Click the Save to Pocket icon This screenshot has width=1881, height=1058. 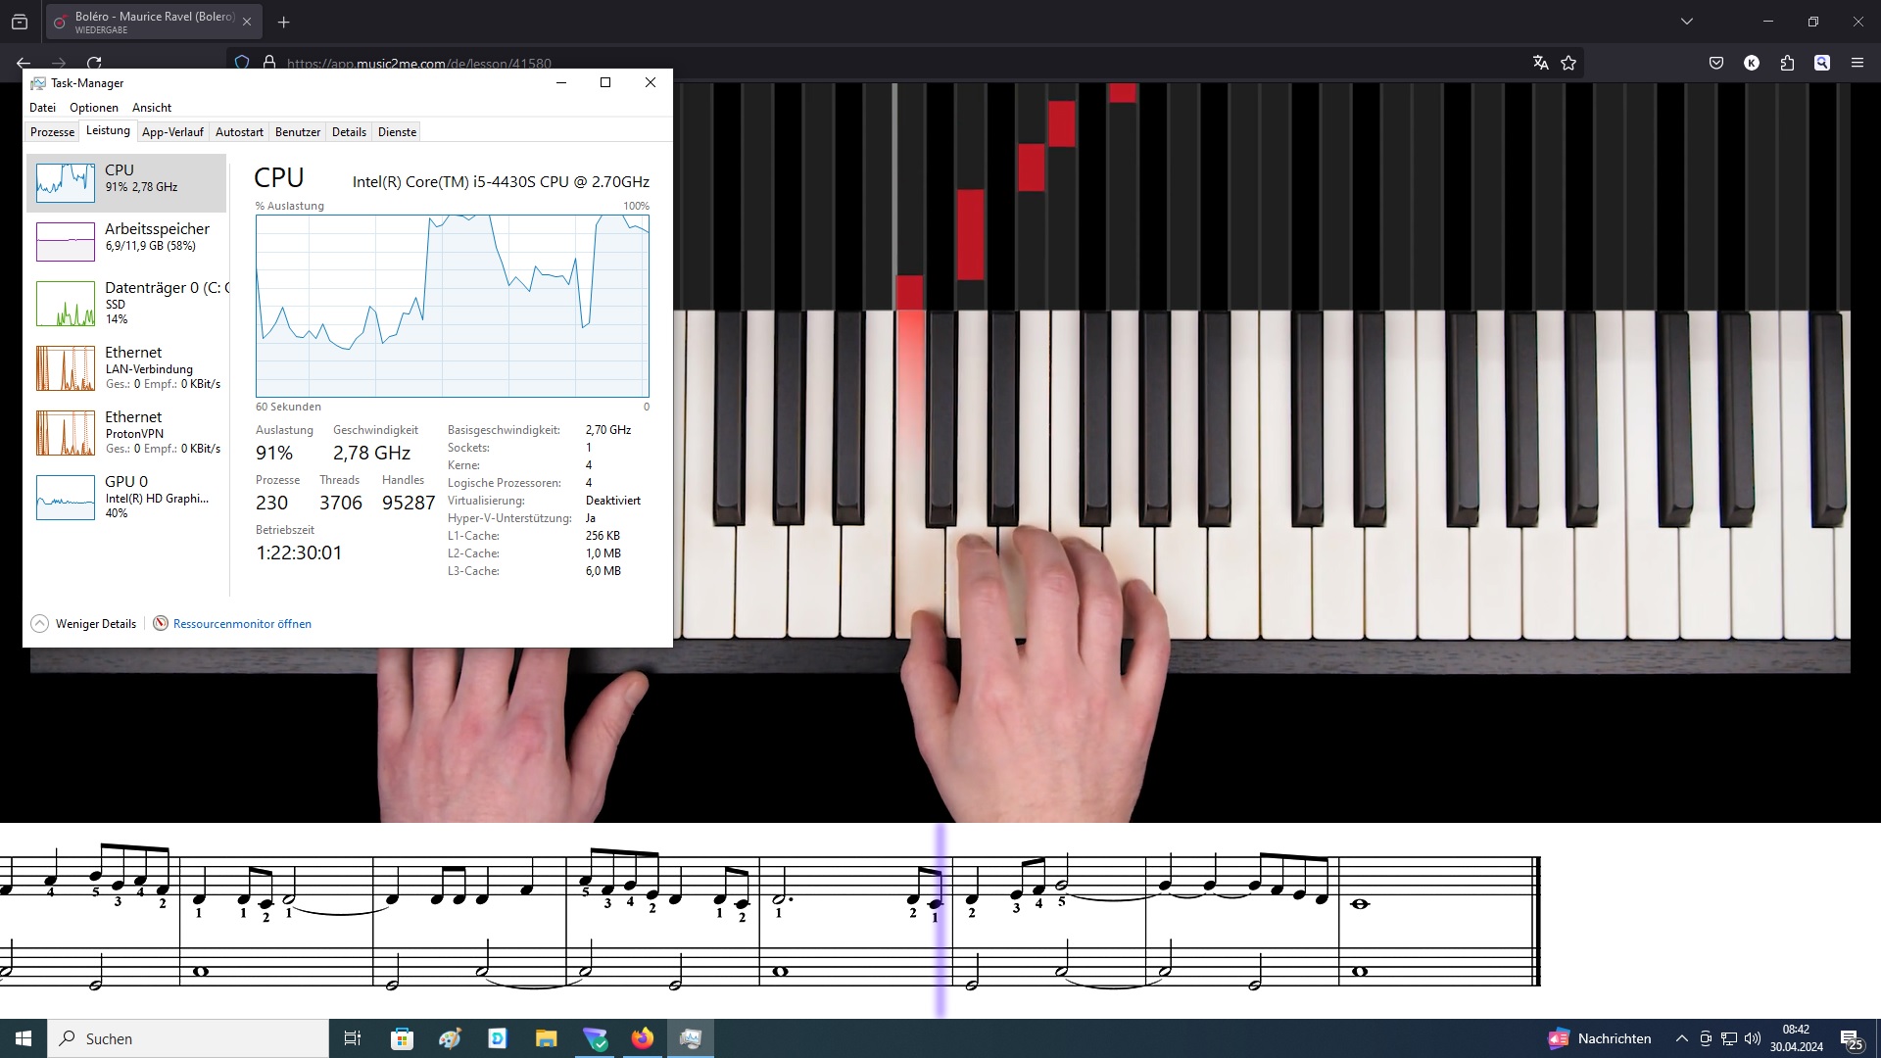[x=1716, y=63]
